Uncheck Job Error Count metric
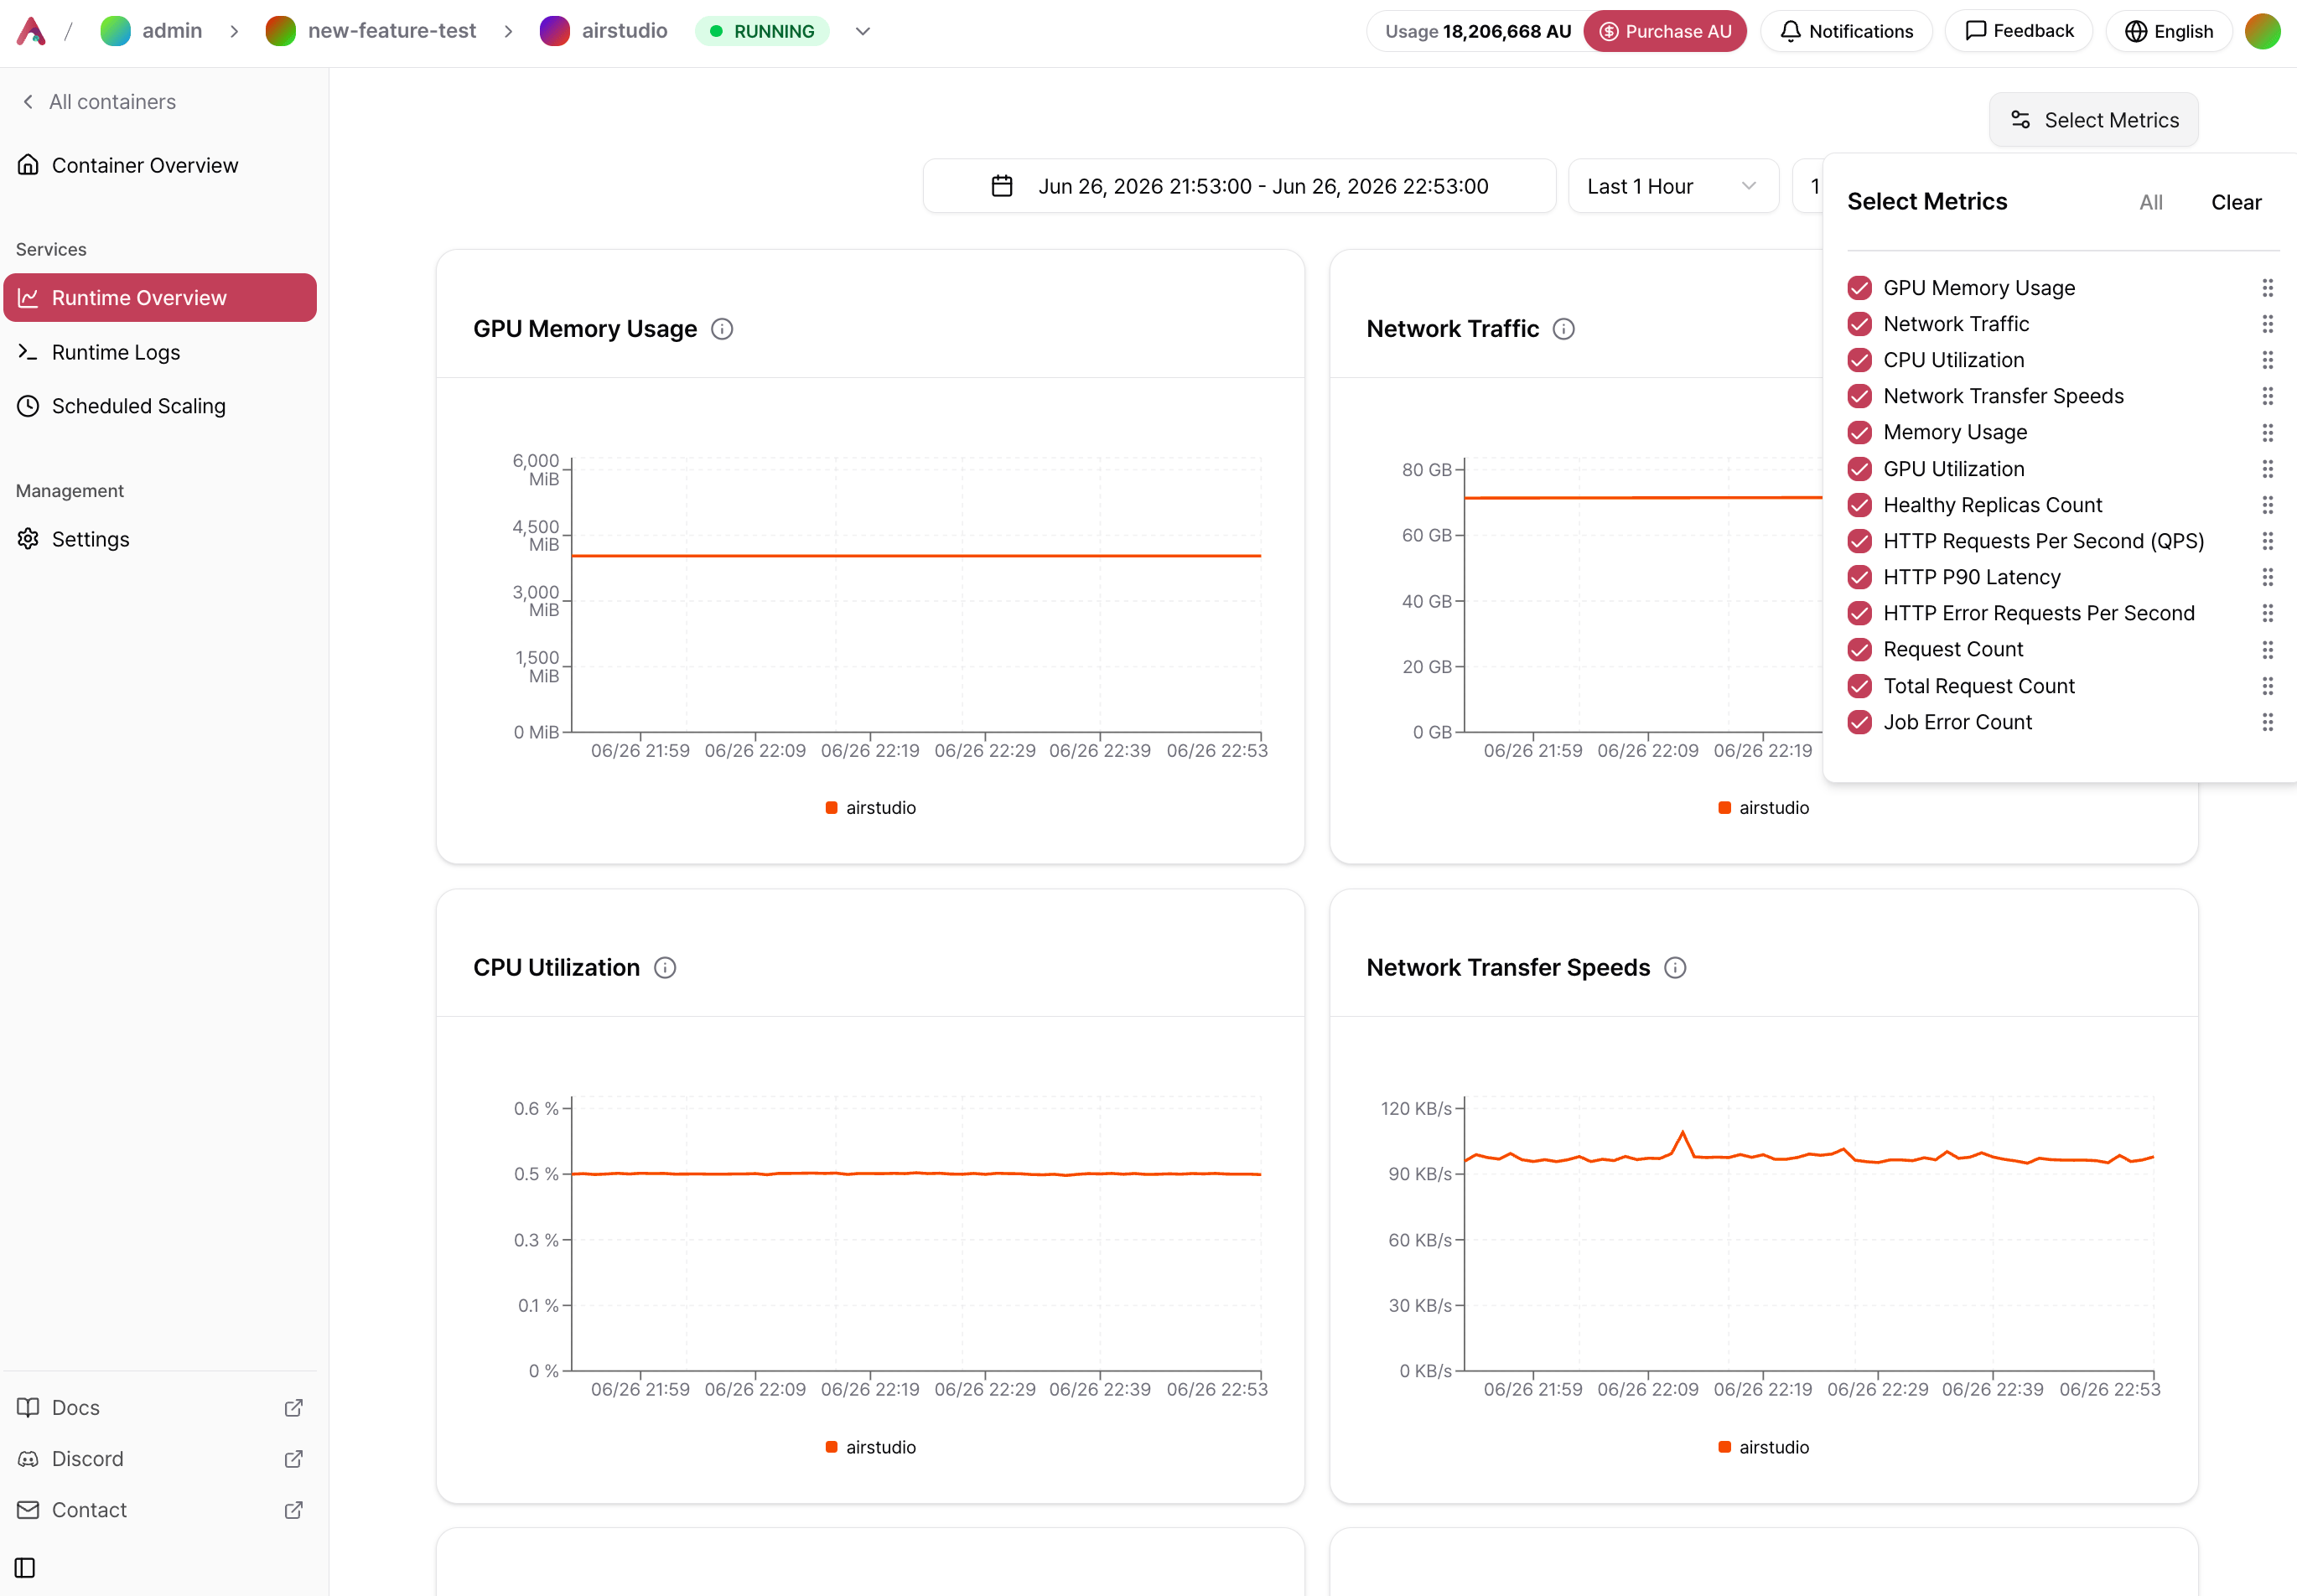 coord(1859,722)
